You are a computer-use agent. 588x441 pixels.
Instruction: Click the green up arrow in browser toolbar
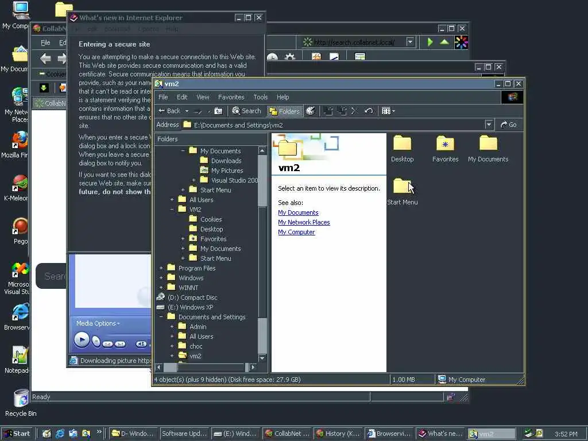(x=444, y=42)
